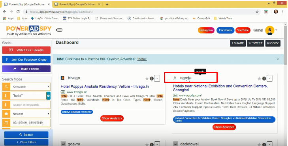Click poppys anukula residency keyword tag
Screen dimensions: 288x146
point(77,112)
